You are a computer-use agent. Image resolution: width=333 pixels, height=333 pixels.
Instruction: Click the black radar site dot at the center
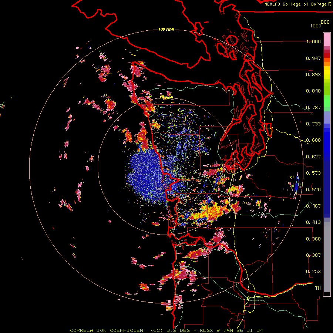tap(166, 167)
